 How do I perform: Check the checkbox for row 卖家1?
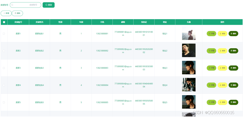point(4,34)
